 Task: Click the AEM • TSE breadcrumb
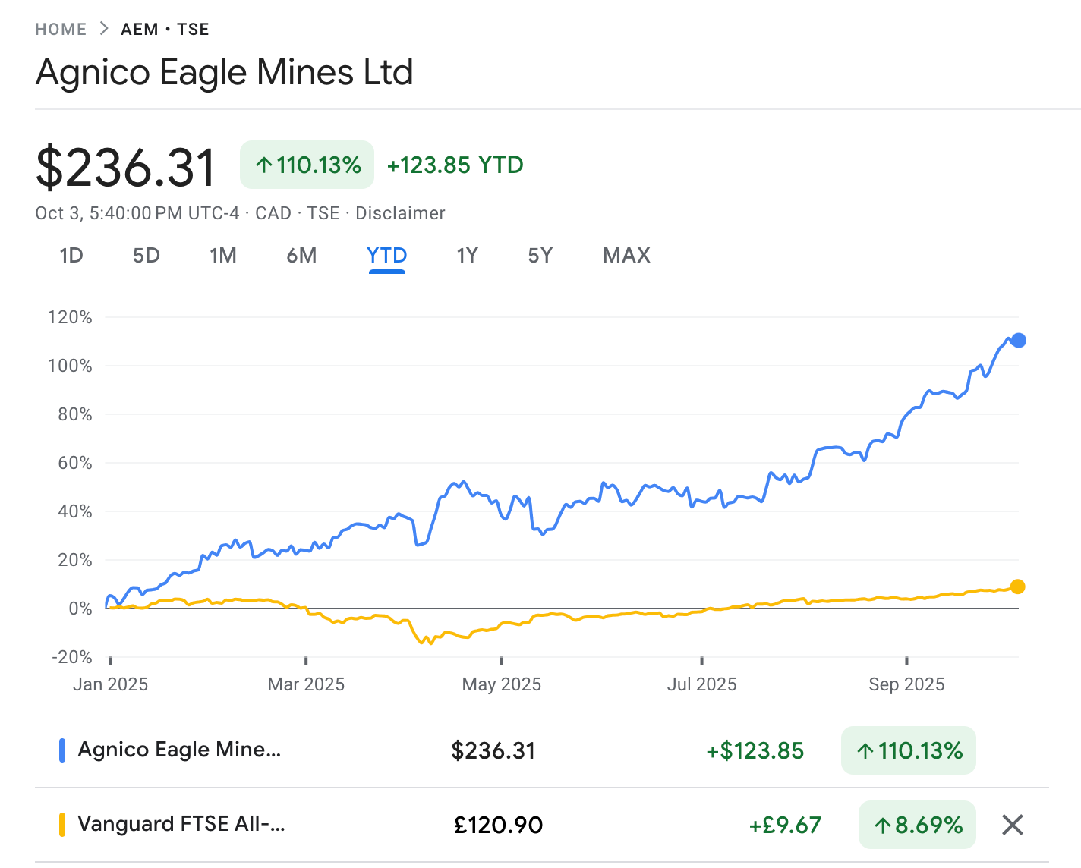click(165, 30)
